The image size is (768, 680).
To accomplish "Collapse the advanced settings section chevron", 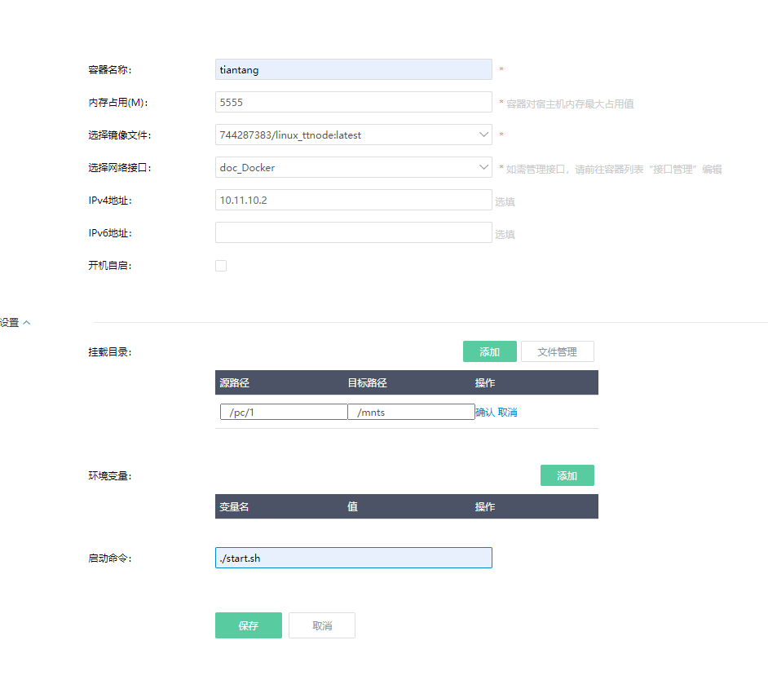I will pos(27,323).
